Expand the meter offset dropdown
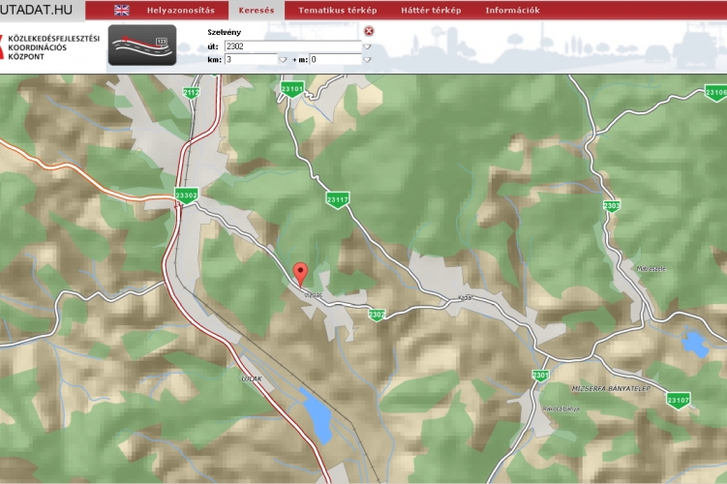 [367, 59]
